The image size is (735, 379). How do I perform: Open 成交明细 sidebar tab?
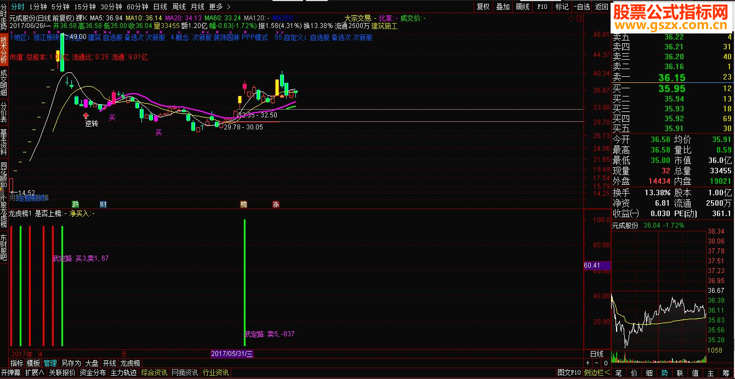(x=4, y=83)
